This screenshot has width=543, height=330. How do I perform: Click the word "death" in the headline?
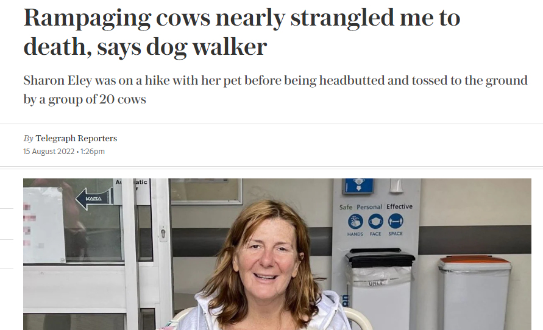[49, 47]
